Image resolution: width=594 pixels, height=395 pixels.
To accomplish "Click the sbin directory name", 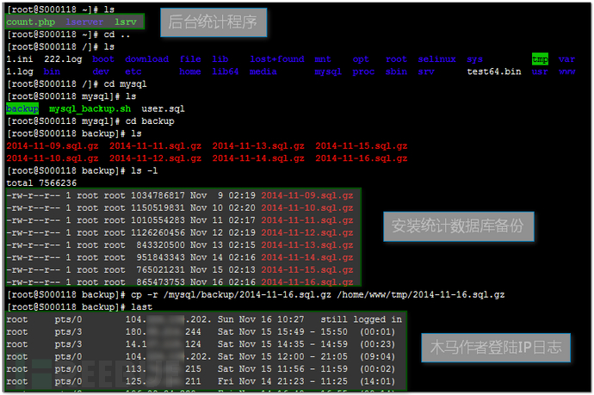I will pos(396,71).
